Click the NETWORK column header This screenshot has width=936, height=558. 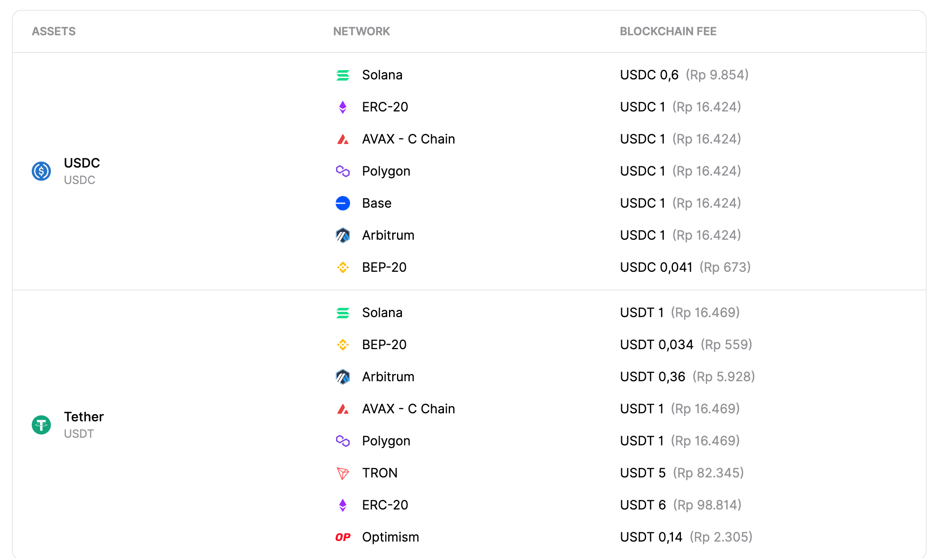(362, 31)
